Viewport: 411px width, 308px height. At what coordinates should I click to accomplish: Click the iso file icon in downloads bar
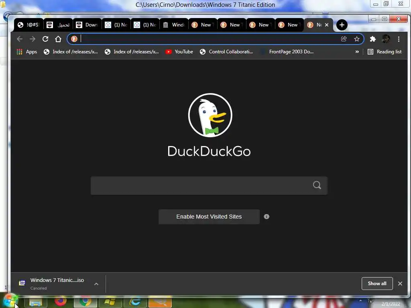pyautogui.click(x=22, y=283)
